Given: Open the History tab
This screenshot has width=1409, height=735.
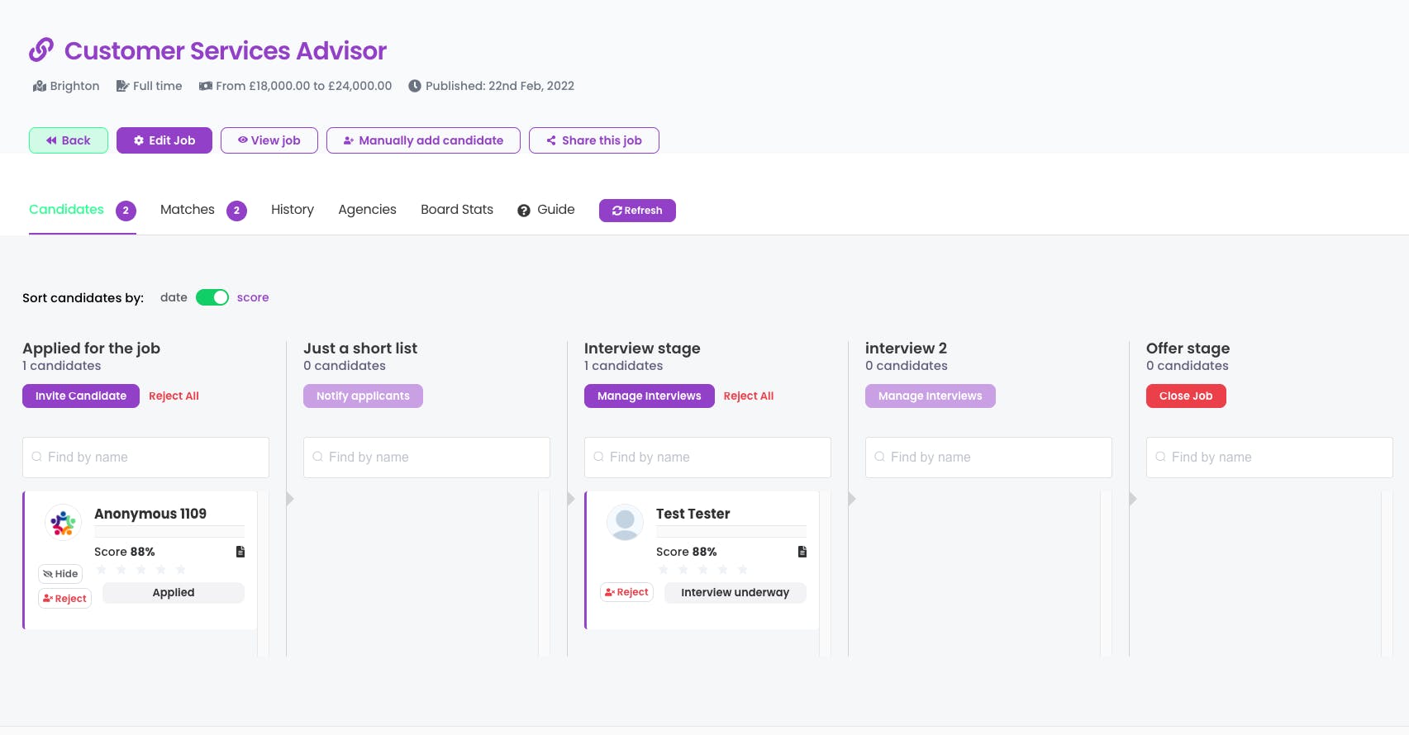Looking at the screenshot, I should 293,210.
